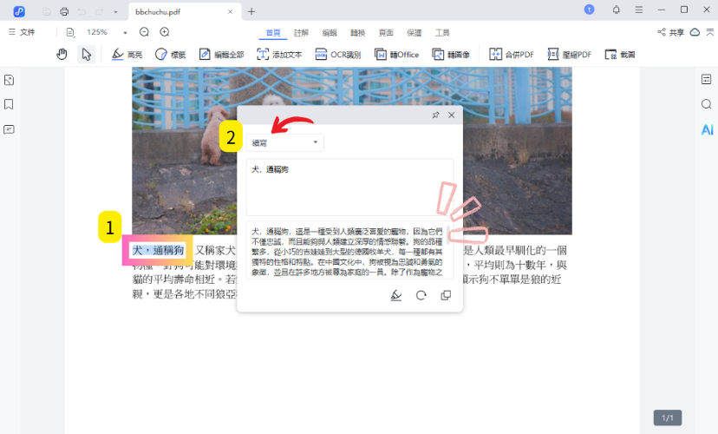This screenshot has height=434, width=718.
Task: Open the bookmarks panel in left sidebar
Action: coord(9,104)
